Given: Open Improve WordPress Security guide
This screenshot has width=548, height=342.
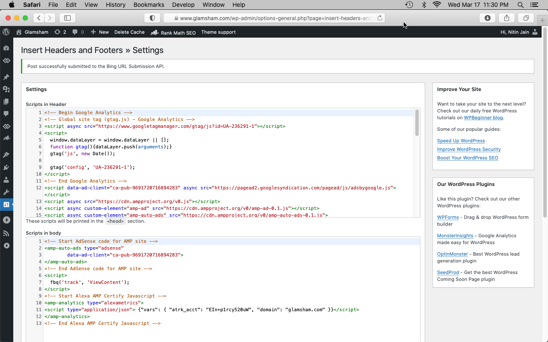Looking at the screenshot, I should pos(469,149).
